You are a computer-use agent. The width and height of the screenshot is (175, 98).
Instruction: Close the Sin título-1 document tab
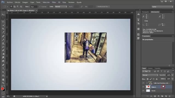pyautogui.click(x=36, y=10)
